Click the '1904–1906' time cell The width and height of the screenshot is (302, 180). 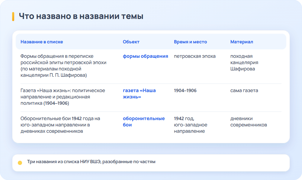click(x=185, y=91)
